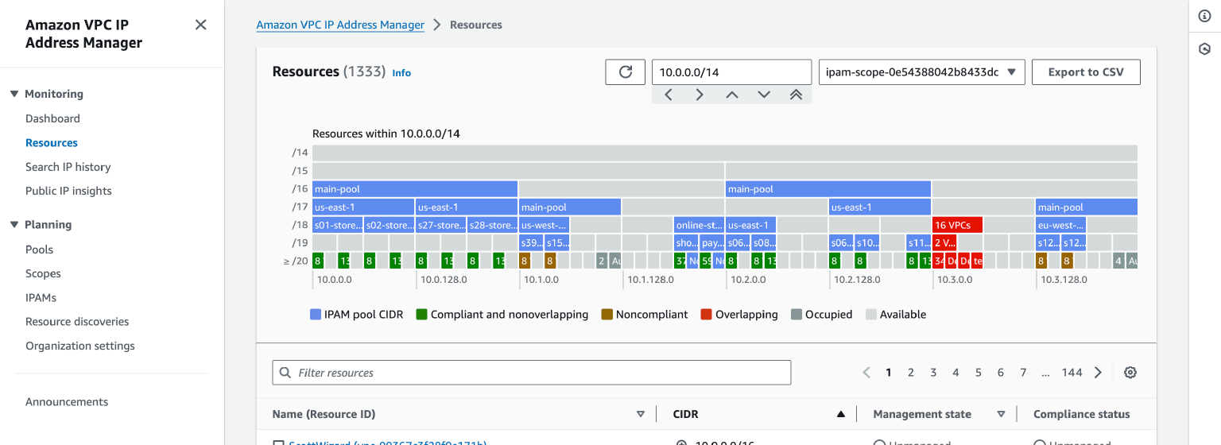This screenshot has width=1221, height=445.
Task: Open the Info link beside Resources
Action: (x=401, y=73)
